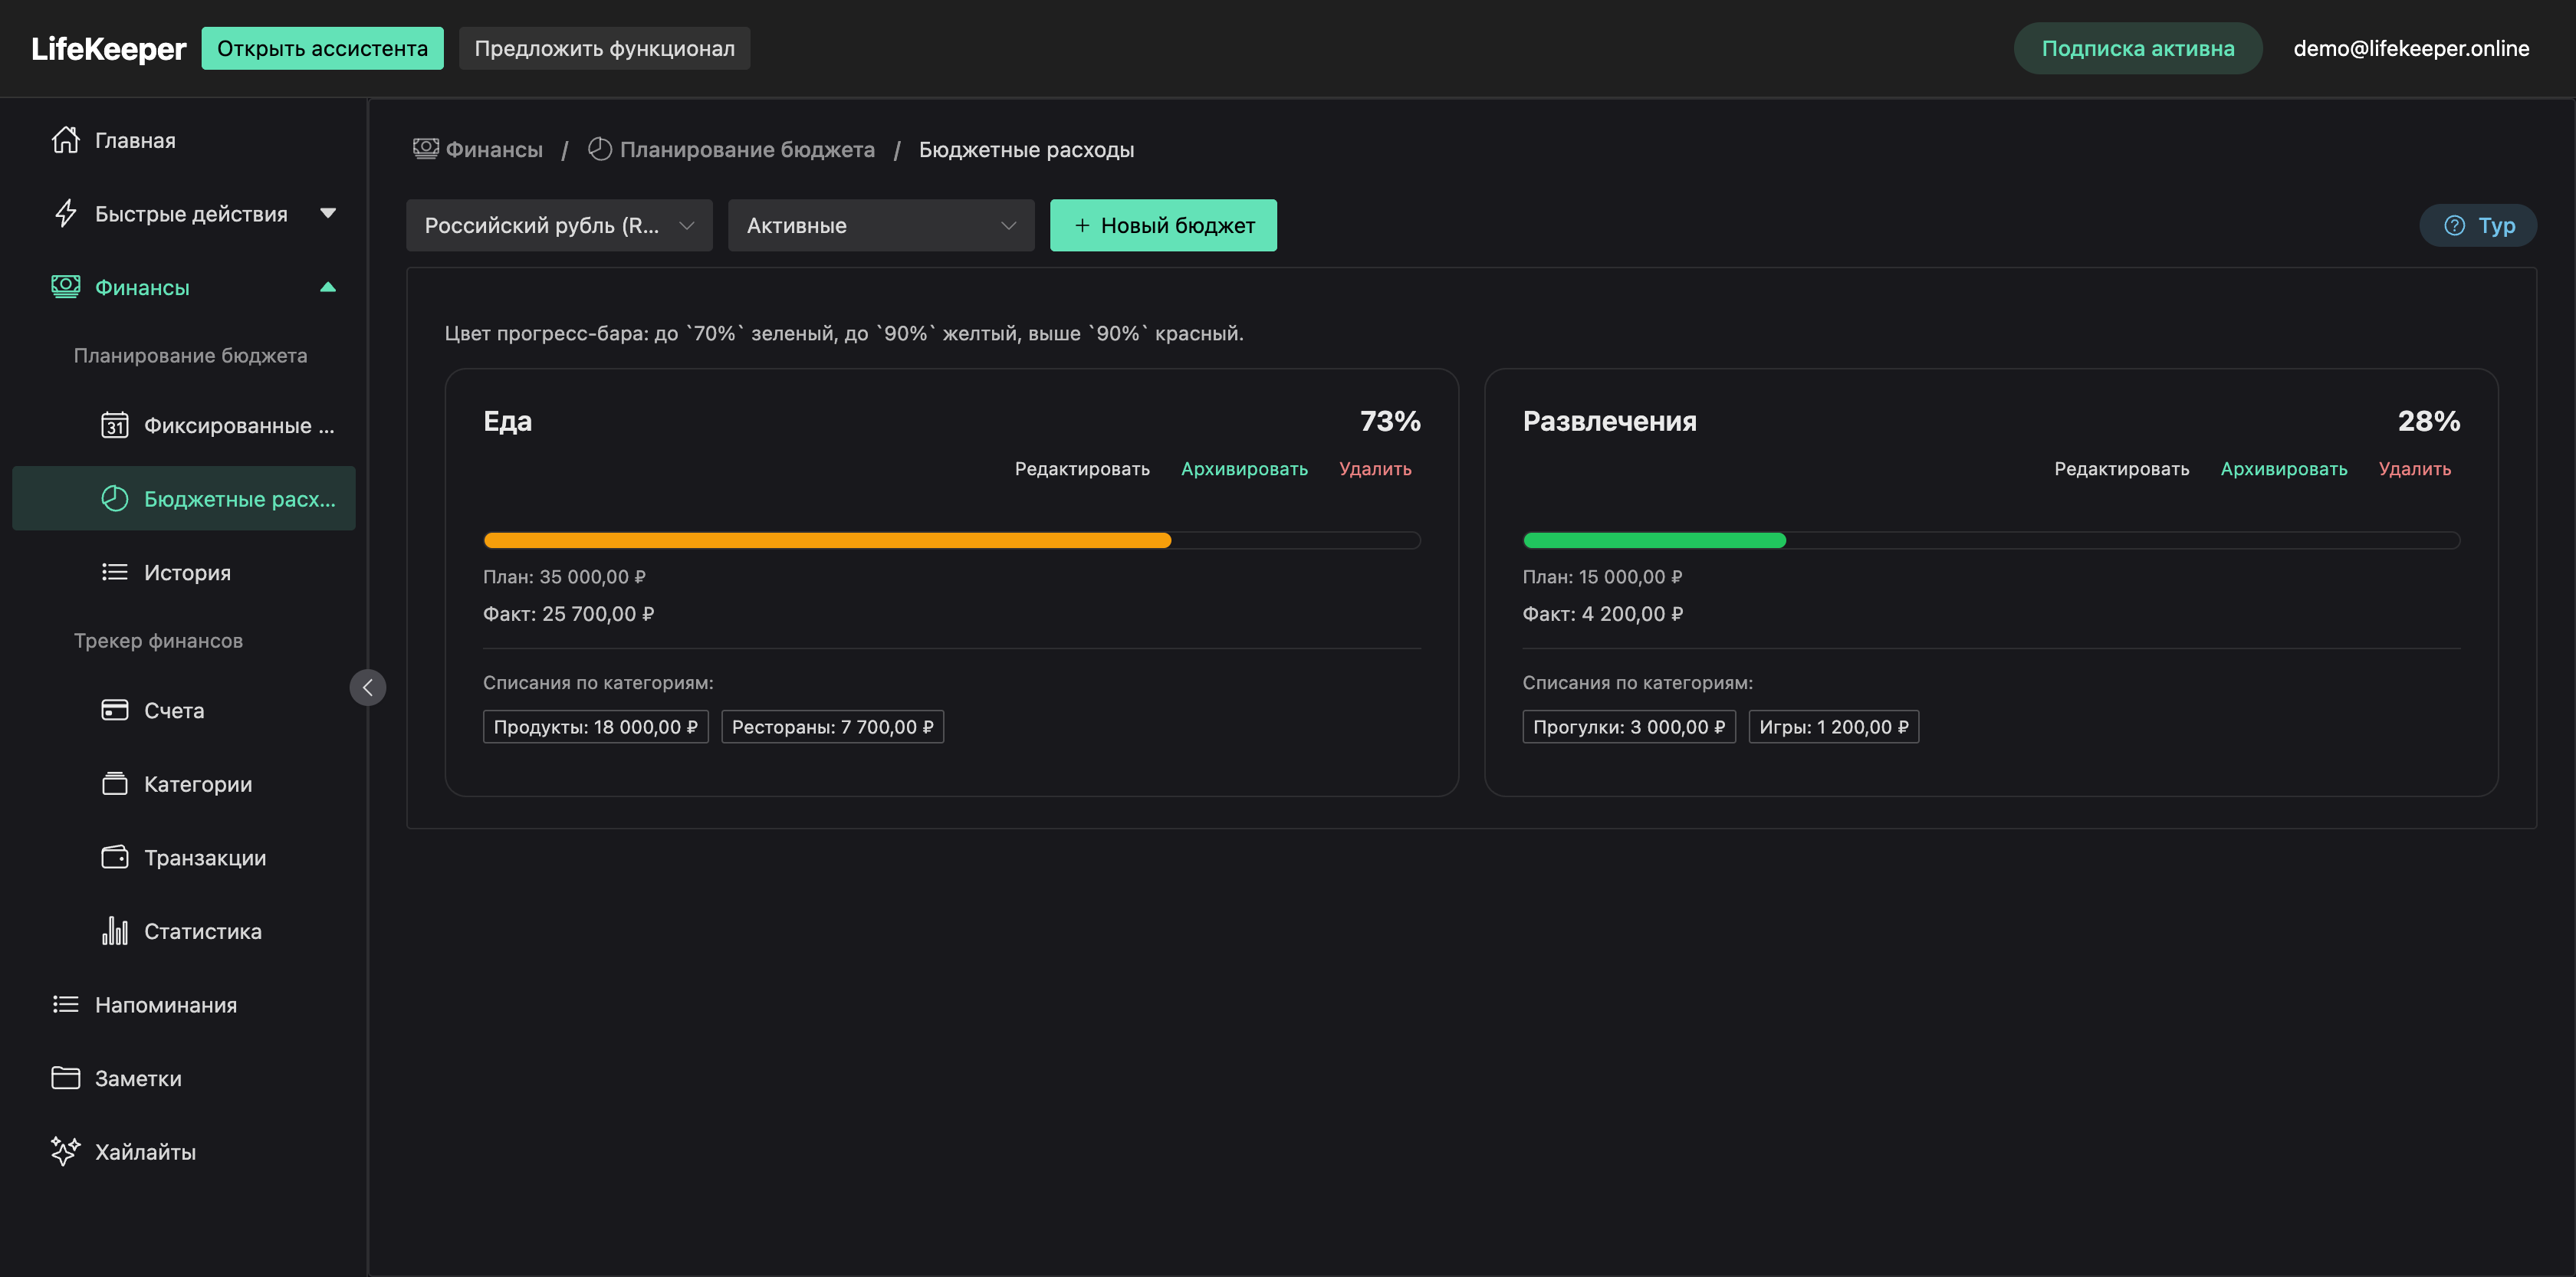Click the card icon next to Счета
The height and width of the screenshot is (1277, 2576).
(x=114, y=711)
